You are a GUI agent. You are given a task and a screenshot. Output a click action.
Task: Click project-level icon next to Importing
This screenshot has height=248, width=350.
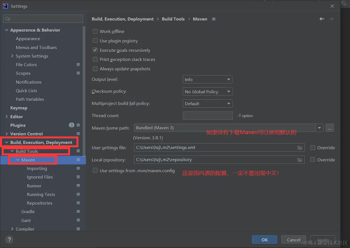[x=78, y=168]
